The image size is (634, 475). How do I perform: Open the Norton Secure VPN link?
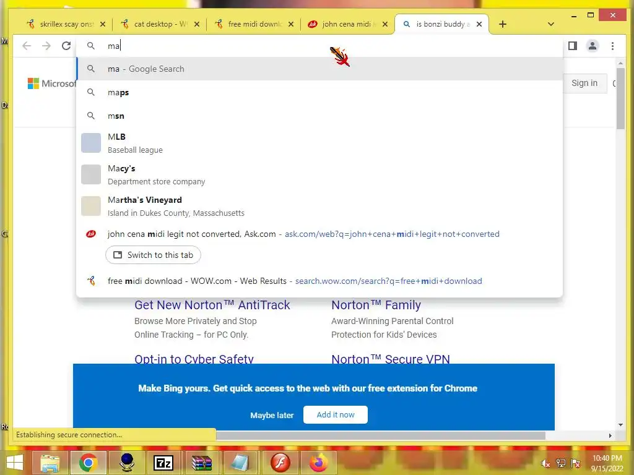coord(391,359)
